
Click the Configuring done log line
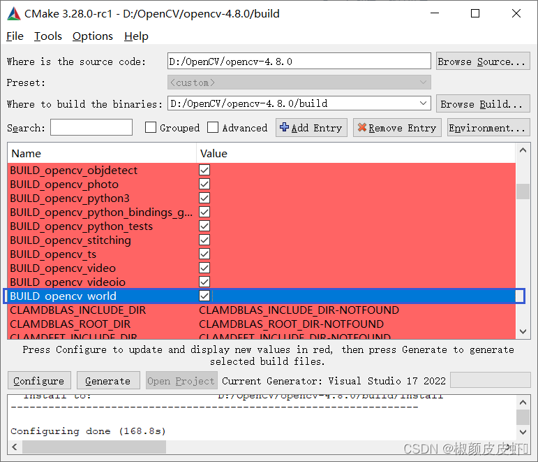coord(88,431)
